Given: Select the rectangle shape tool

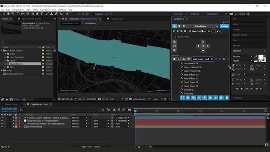Looking at the screenshot, I should pos(33,14).
